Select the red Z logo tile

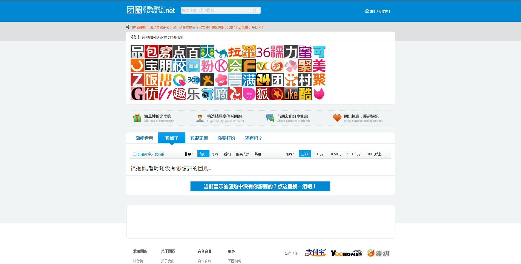(x=137, y=80)
